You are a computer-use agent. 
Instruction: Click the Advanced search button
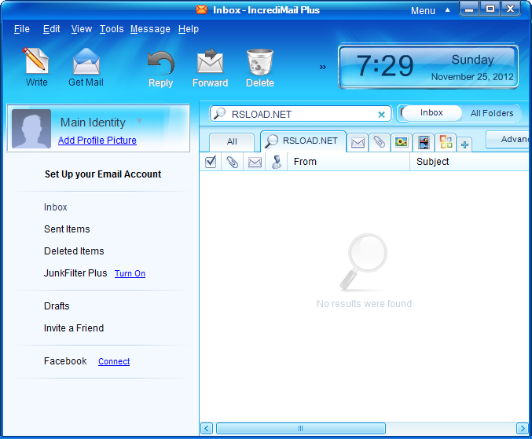(508, 139)
